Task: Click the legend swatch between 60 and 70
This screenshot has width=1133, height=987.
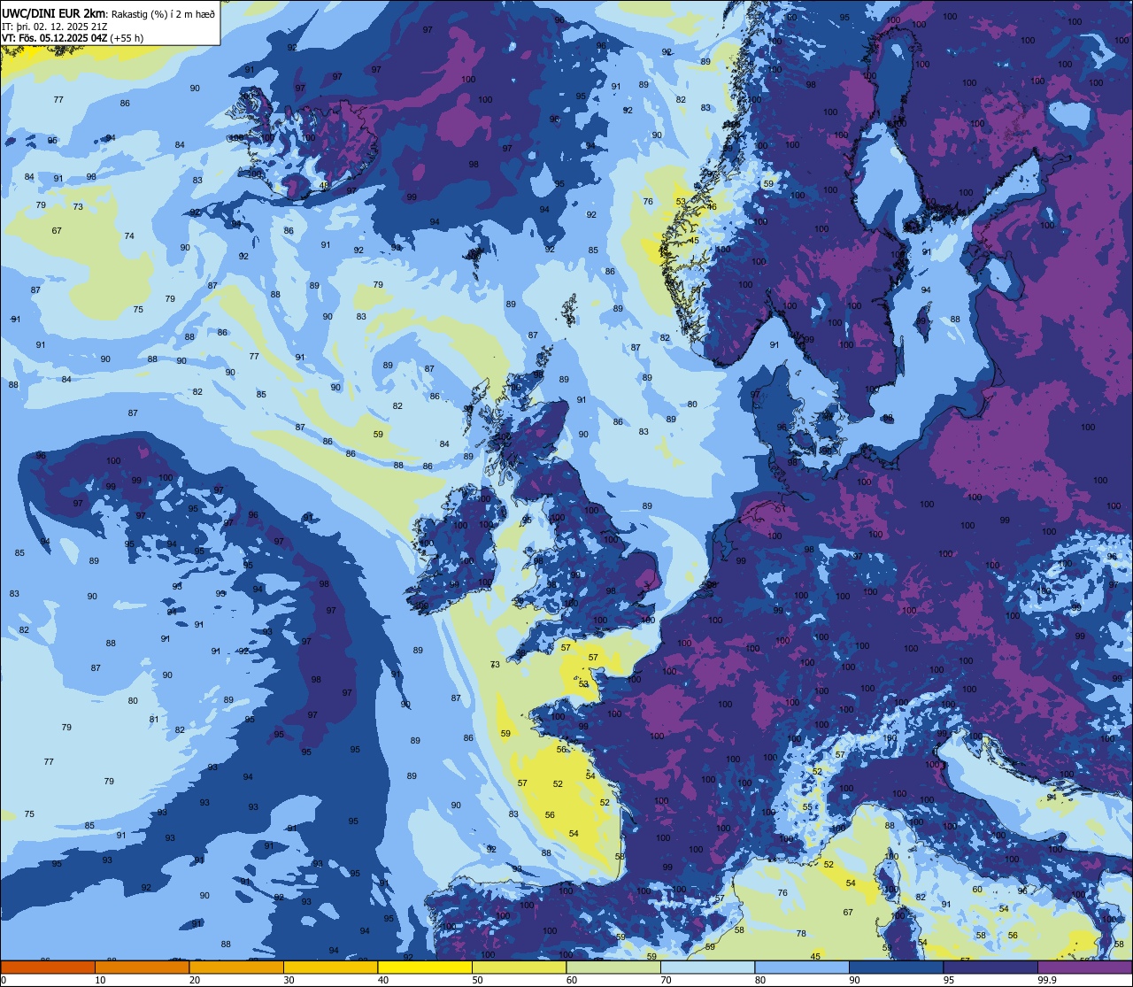Action: tap(613, 967)
